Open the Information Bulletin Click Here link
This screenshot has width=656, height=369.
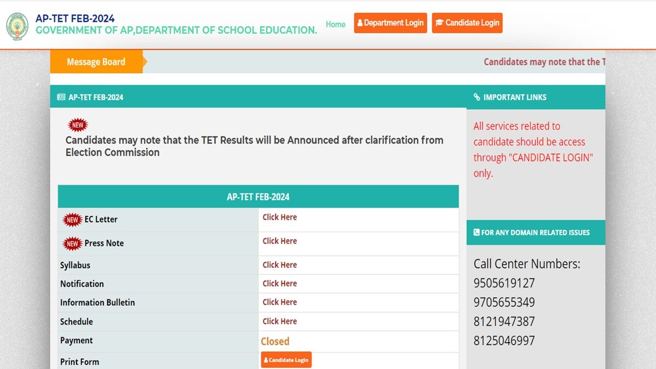point(279,302)
